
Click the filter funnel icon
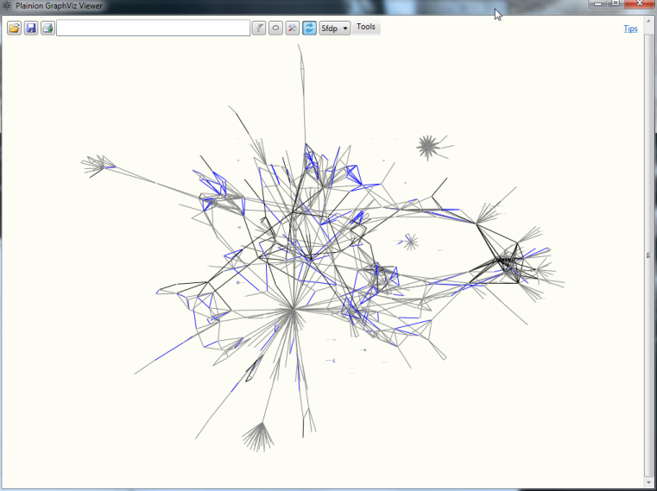[x=259, y=28]
